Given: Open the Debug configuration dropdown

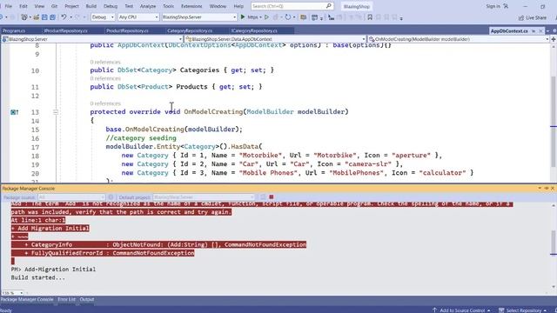Looking at the screenshot, I should click(x=103, y=17).
